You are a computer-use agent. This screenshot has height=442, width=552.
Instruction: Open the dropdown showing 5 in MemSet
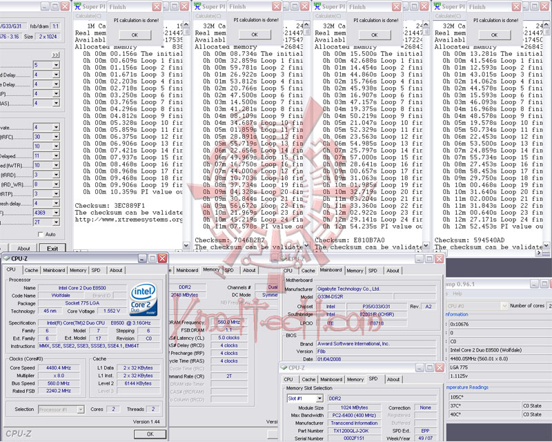[56, 65]
